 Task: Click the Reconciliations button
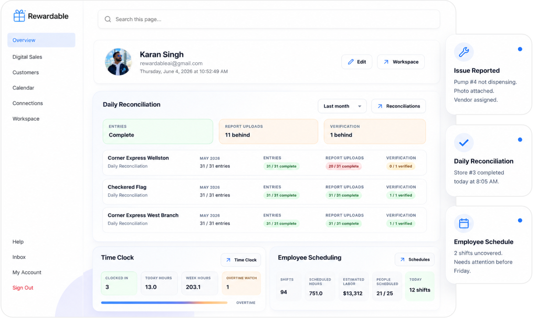point(399,106)
